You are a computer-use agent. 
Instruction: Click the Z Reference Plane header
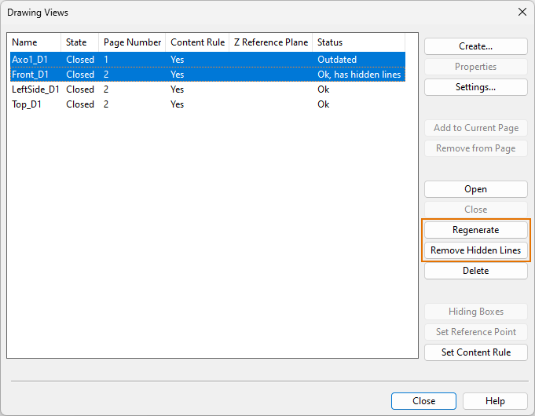pos(270,42)
